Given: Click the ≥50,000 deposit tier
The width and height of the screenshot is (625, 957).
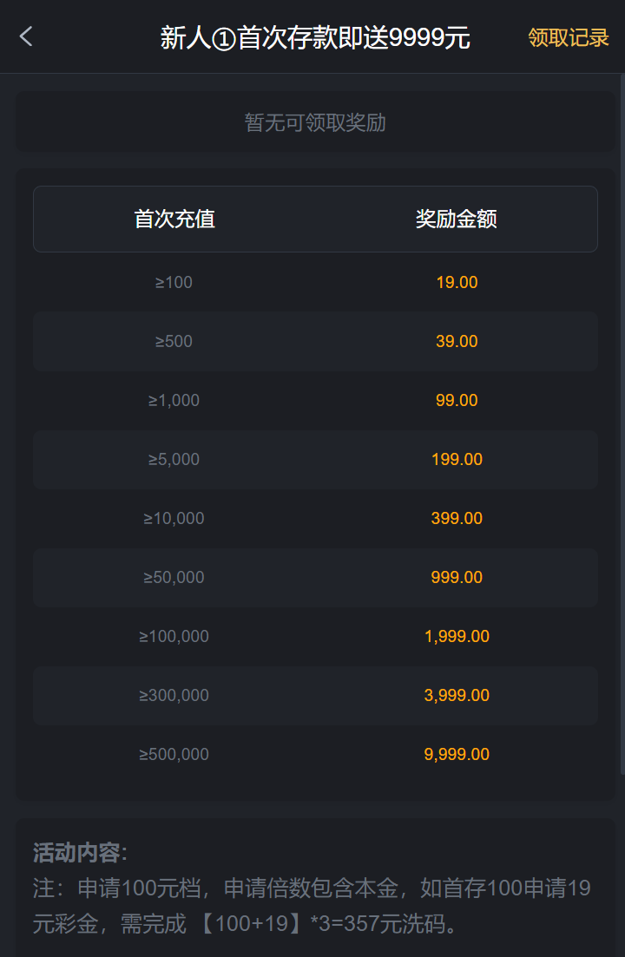Looking at the screenshot, I should (174, 577).
